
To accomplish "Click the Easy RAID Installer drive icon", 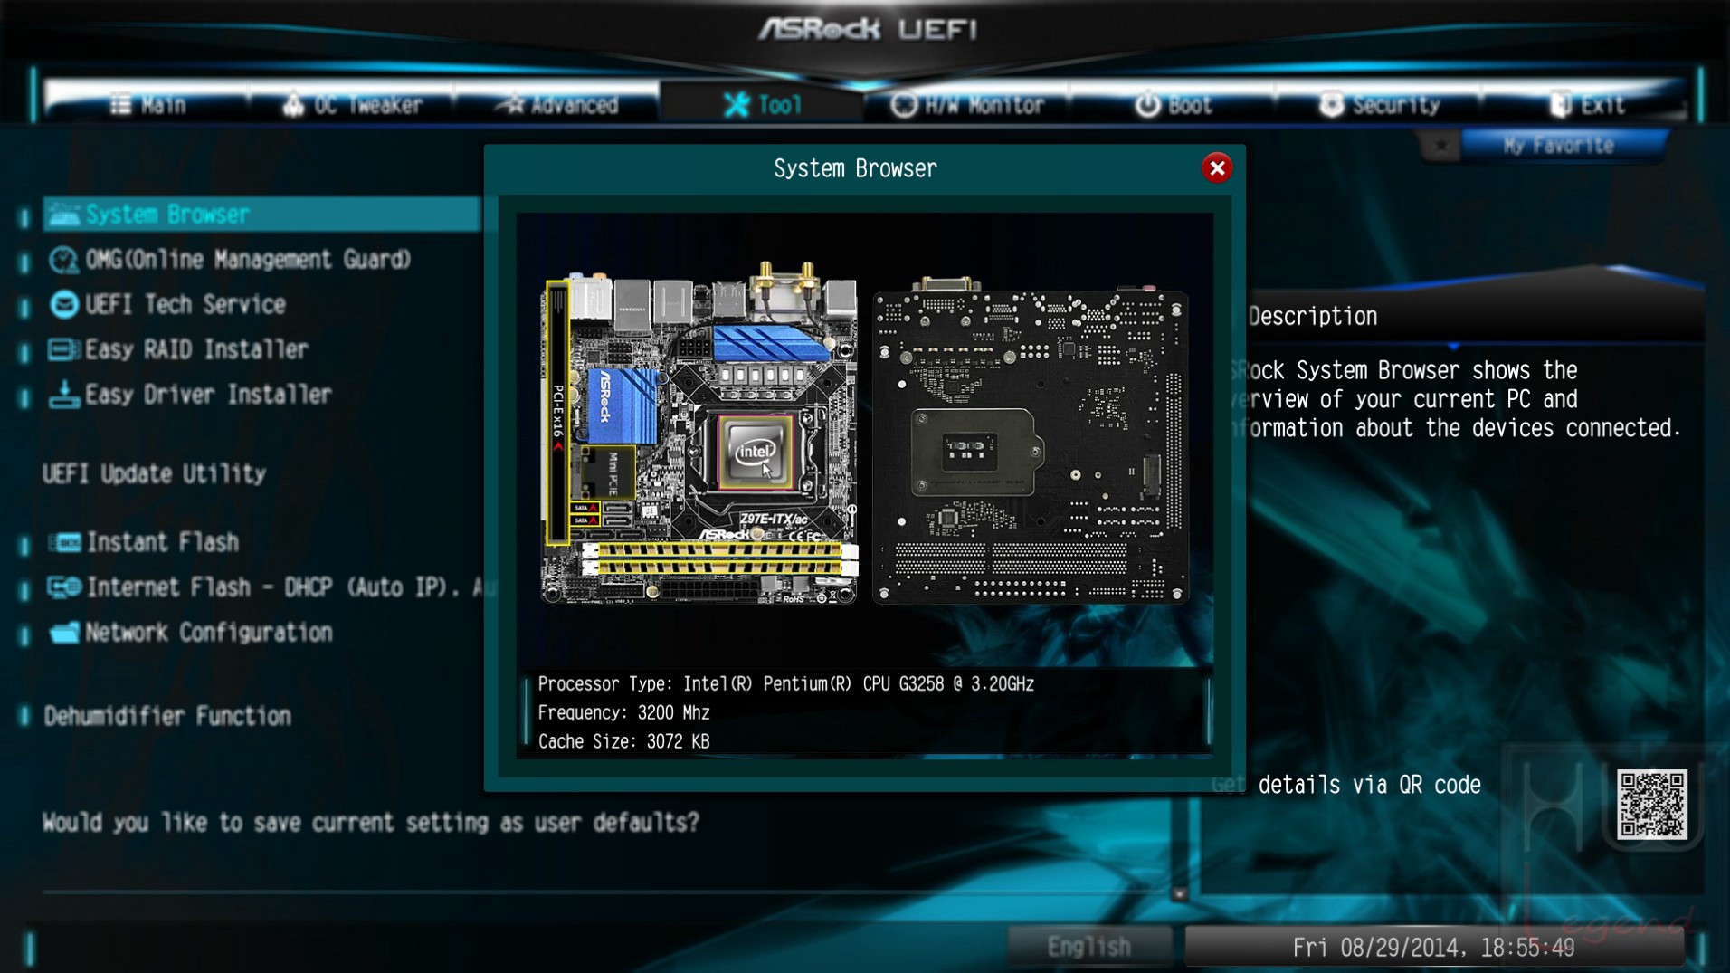I will point(63,349).
